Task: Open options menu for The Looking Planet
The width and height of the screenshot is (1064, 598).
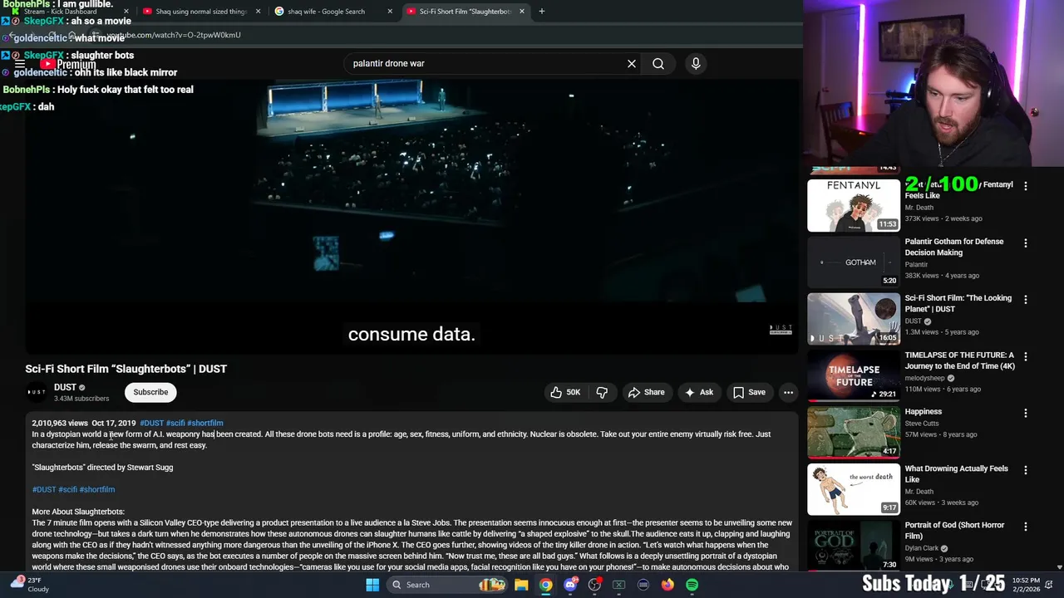Action: (x=1025, y=300)
